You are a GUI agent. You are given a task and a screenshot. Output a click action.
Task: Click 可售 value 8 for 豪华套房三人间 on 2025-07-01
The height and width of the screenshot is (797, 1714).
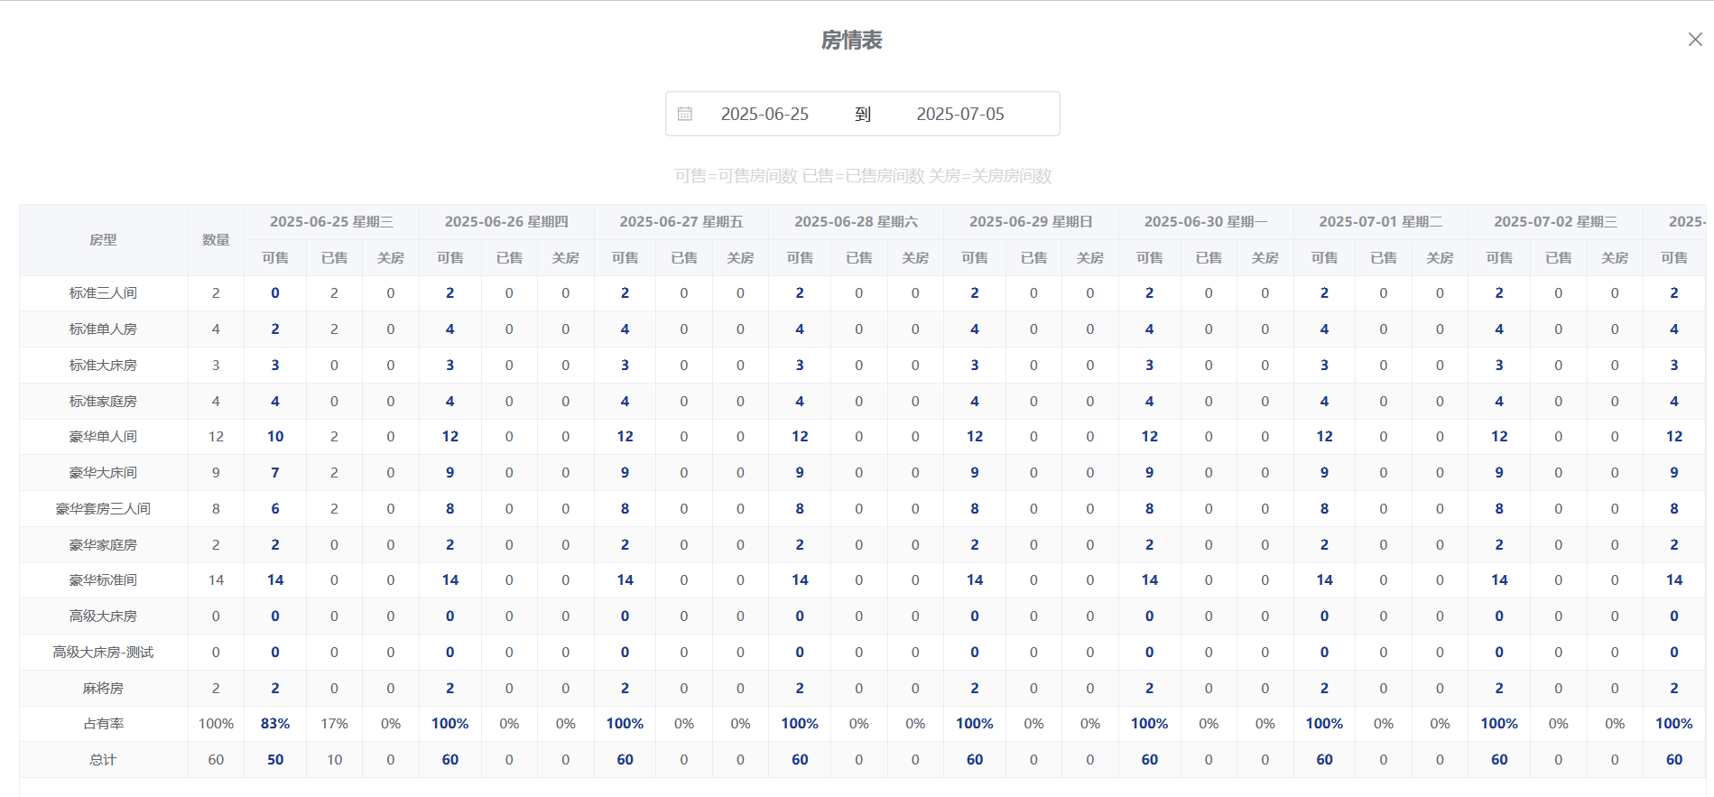1324,509
